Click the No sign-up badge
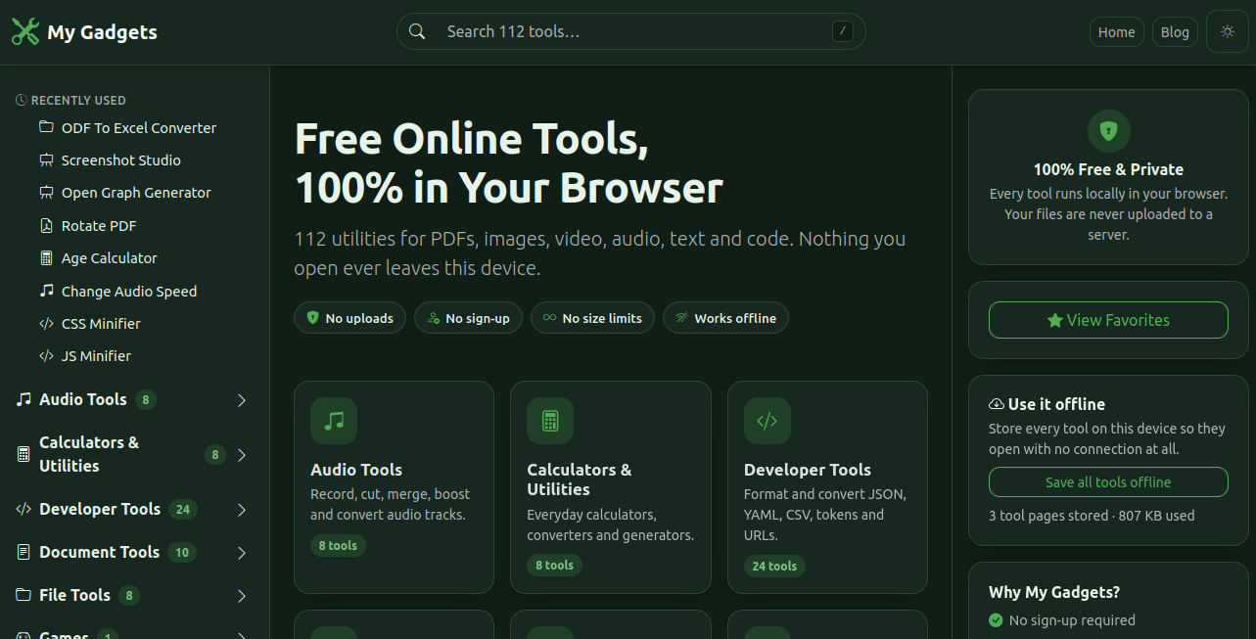1256x639 pixels. coord(468,318)
